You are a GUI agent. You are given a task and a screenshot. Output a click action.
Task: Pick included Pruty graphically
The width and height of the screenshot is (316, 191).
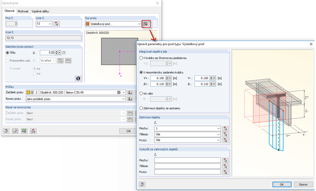tap(225, 140)
